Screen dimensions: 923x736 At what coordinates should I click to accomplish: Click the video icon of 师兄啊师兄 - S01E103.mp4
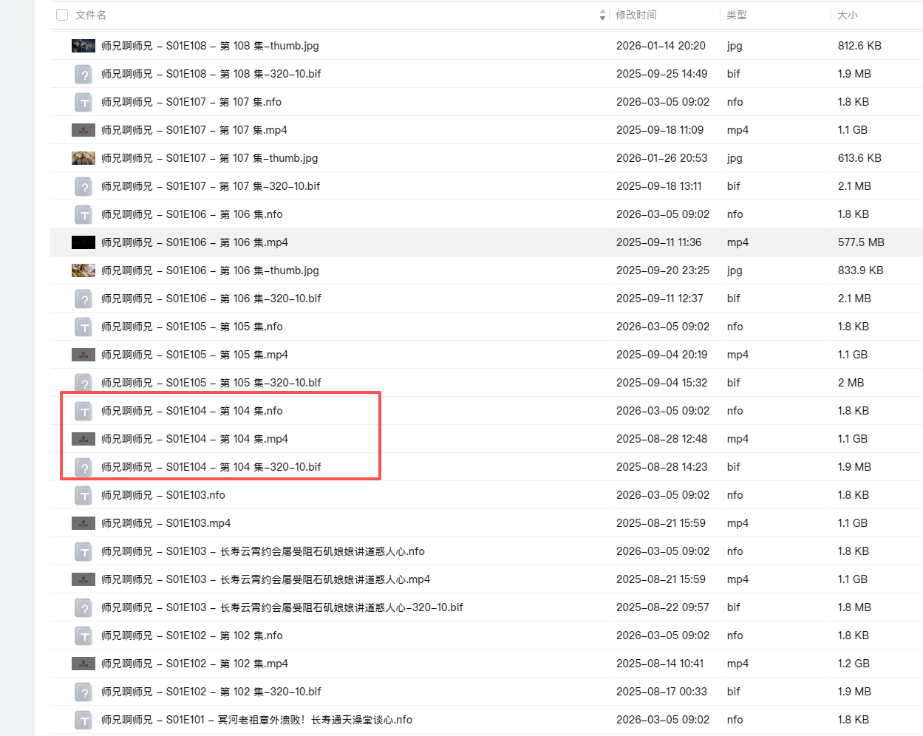(x=84, y=523)
